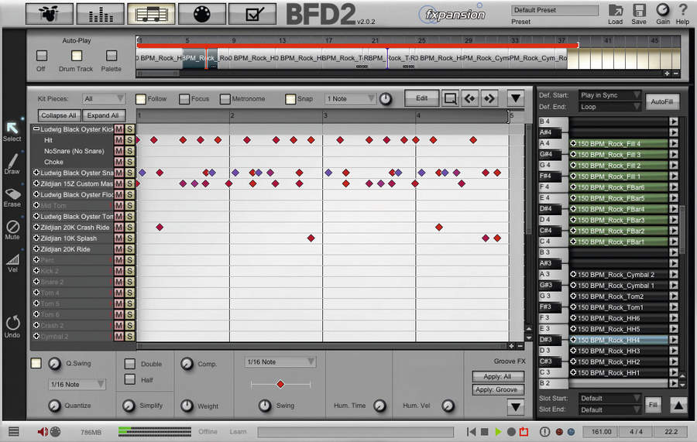
Task: Click the red loop transport icon
Action: pyautogui.click(x=524, y=432)
